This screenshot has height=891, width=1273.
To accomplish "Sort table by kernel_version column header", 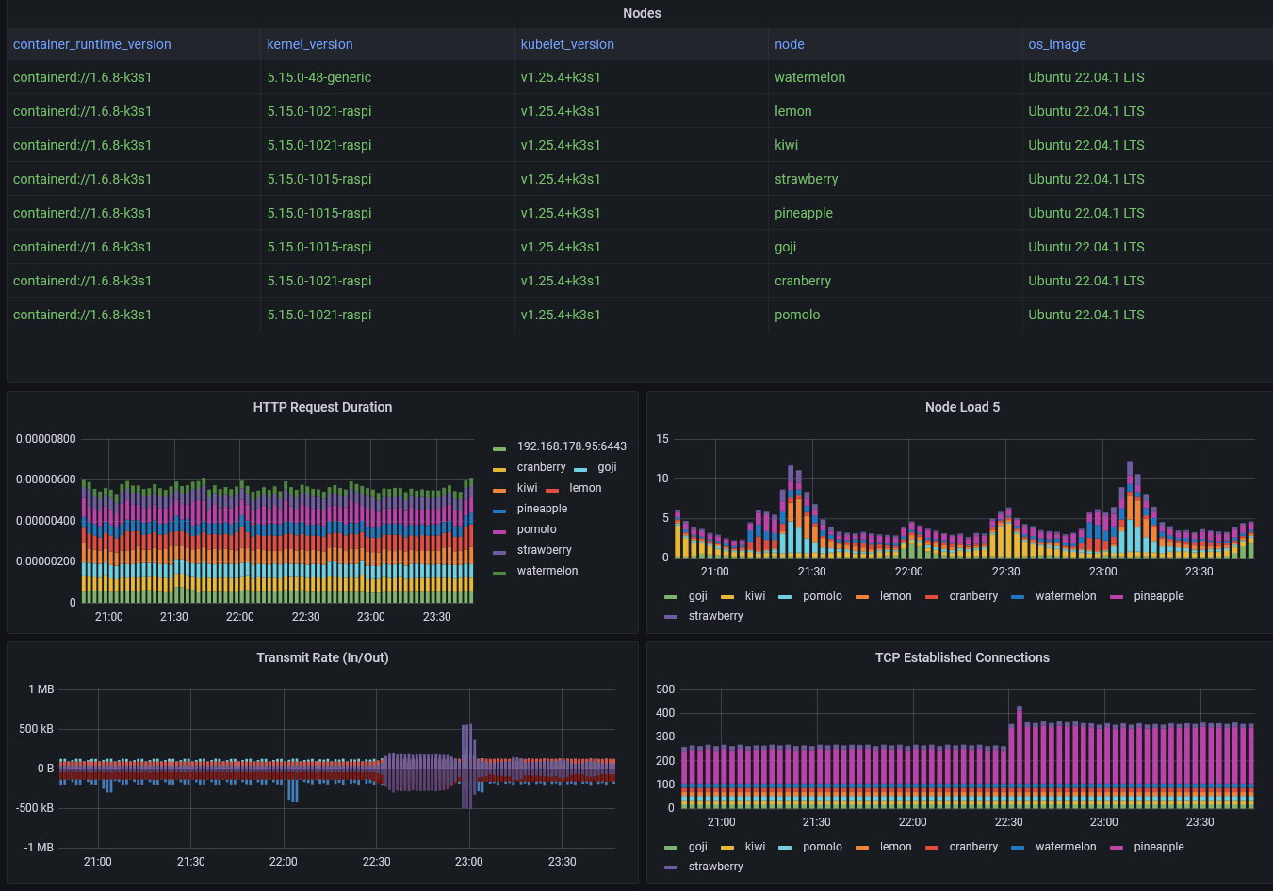I will [x=310, y=44].
